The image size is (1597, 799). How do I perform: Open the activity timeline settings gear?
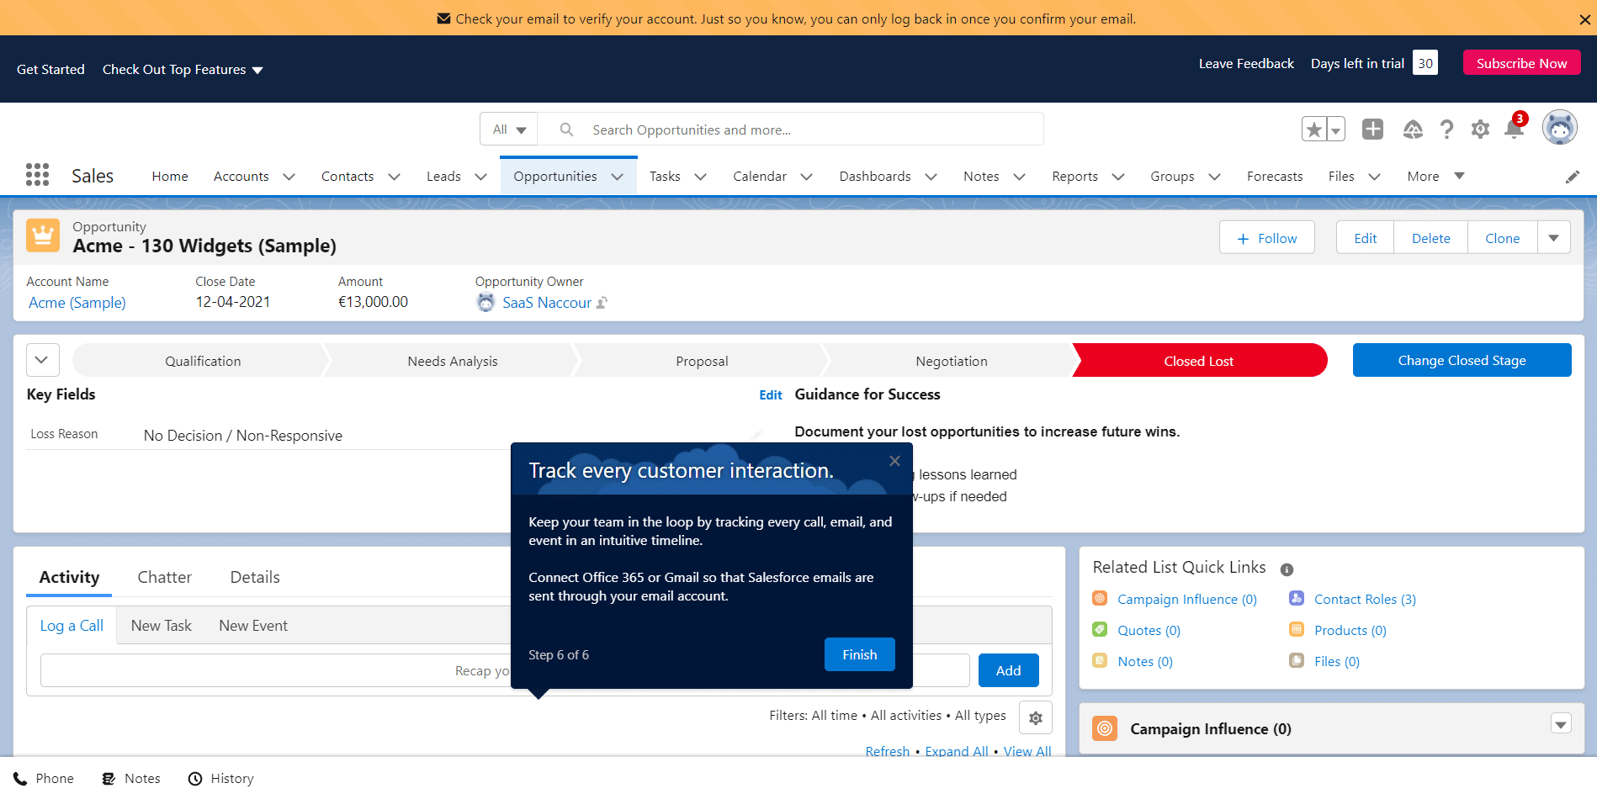point(1036,717)
